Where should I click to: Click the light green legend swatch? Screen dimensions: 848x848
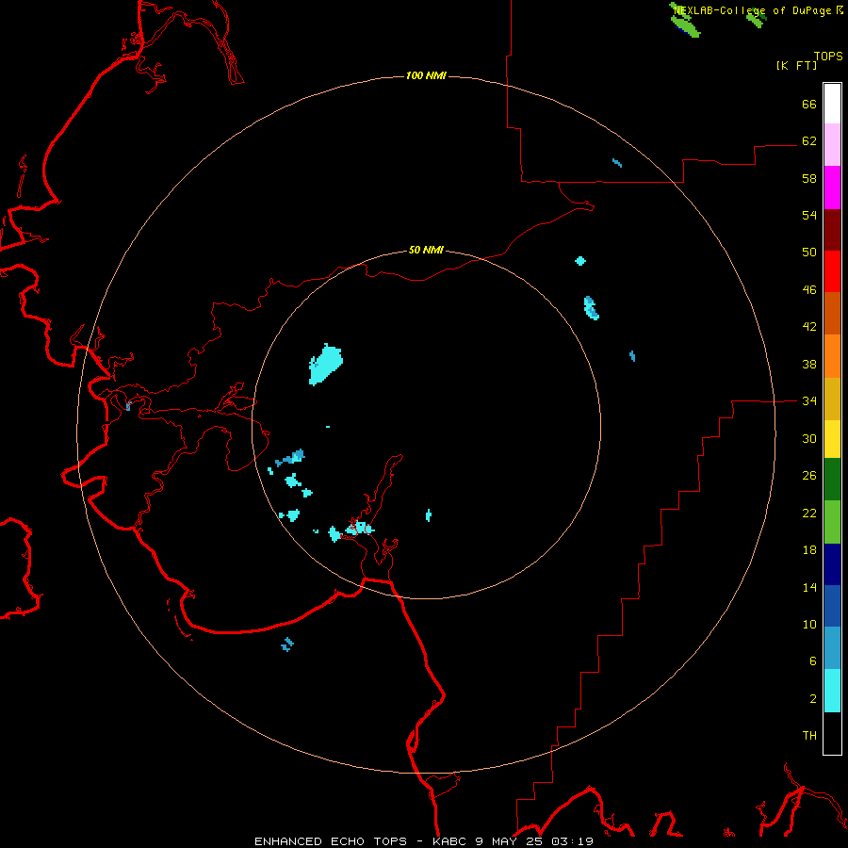832,522
